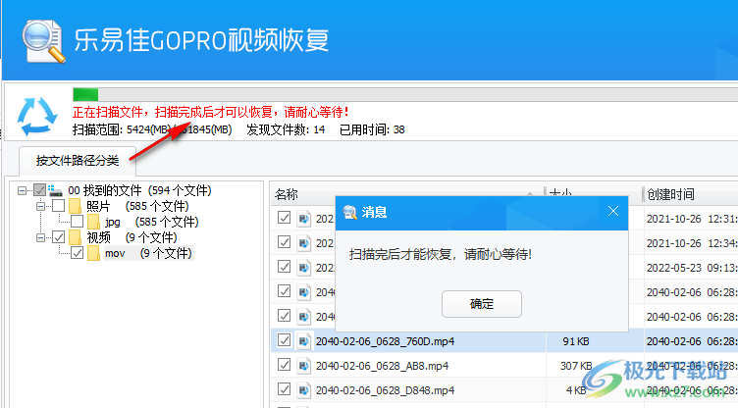
Task: Uncheck the file row dated 2021-10-26 12:34
Action: [x=284, y=242]
